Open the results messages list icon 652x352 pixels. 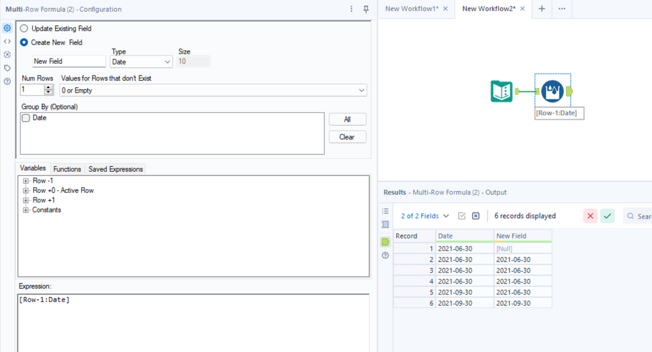[x=386, y=211]
